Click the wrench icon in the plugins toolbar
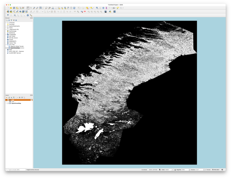This screenshot has height=178, width=231. click(31, 15)
